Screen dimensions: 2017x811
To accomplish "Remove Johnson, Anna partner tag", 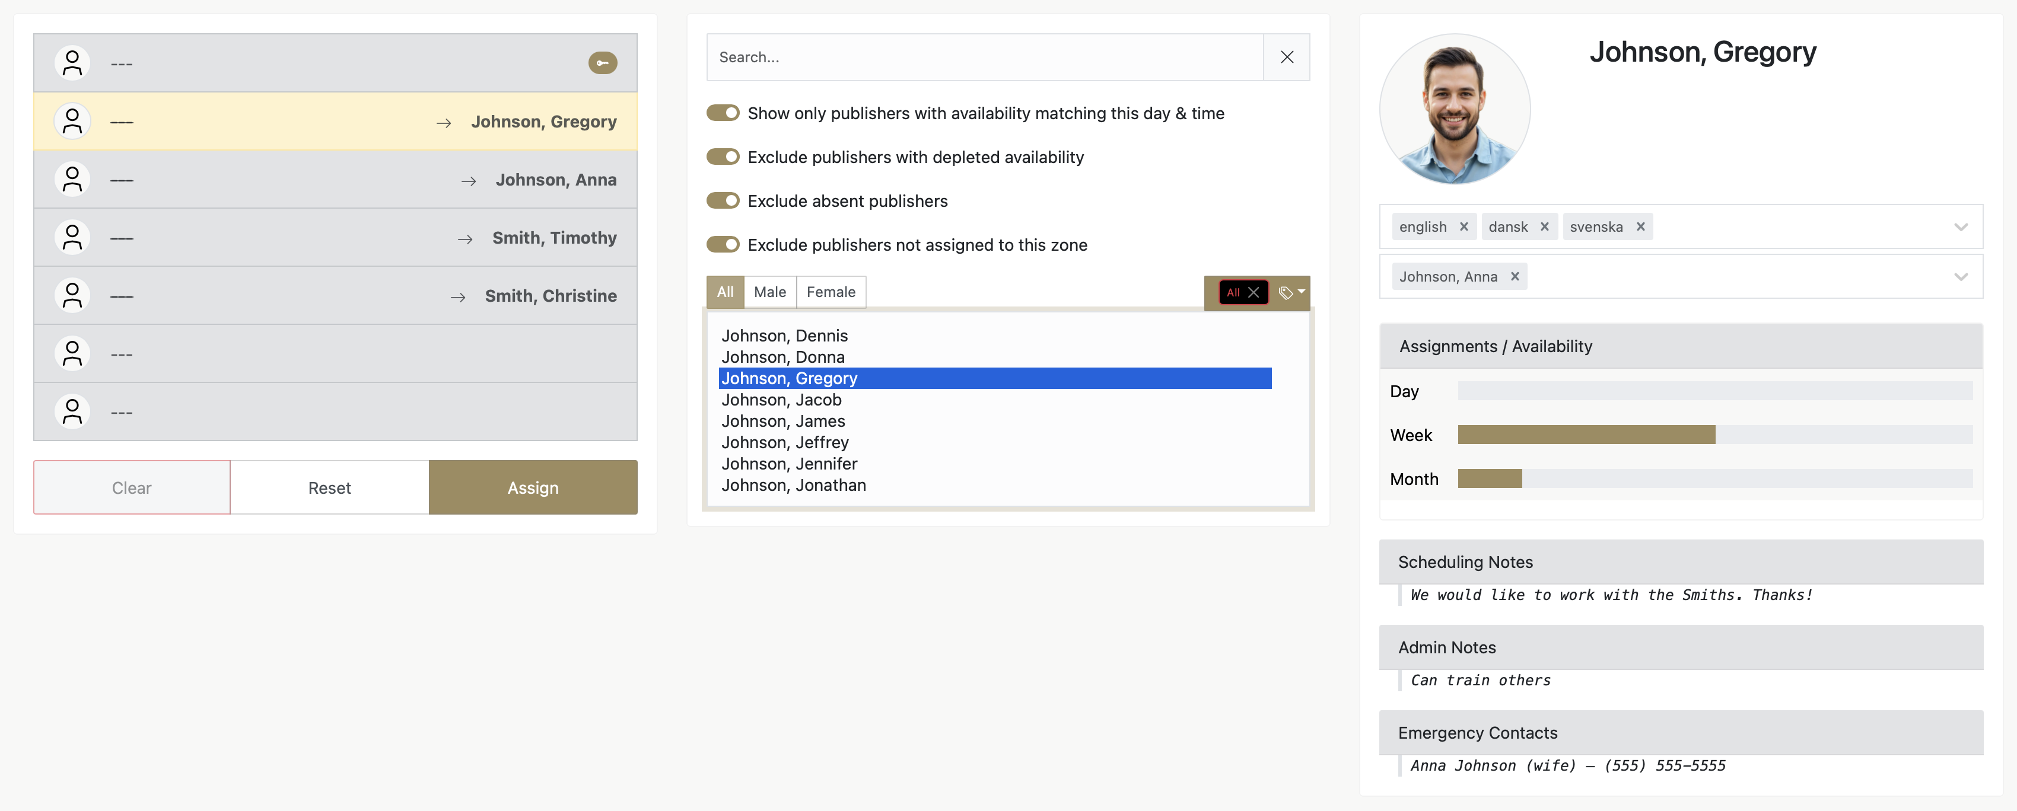I will click(x=1515, y=276).
